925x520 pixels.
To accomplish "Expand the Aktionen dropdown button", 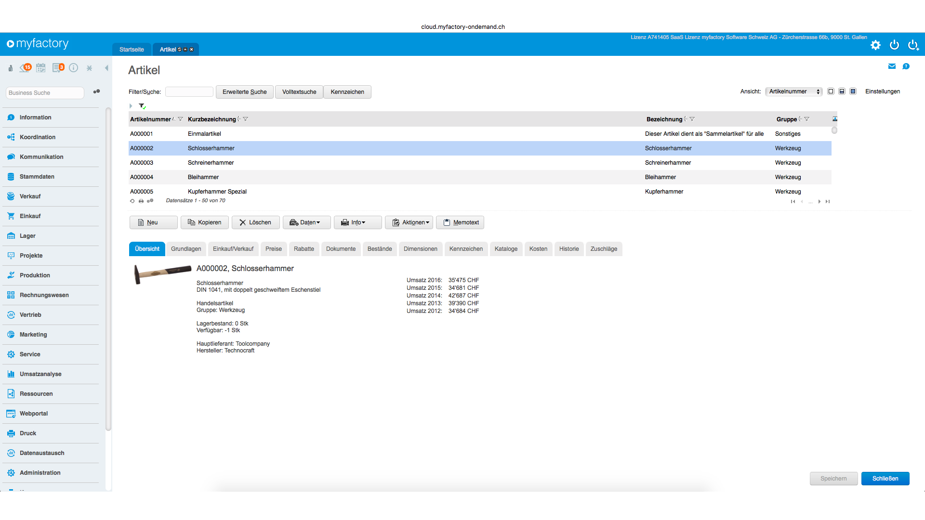I will (410, 222).
